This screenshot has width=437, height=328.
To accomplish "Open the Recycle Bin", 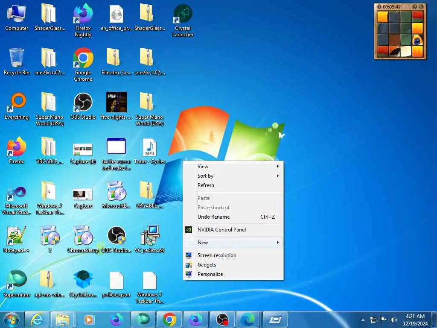I will coord(17,61).
